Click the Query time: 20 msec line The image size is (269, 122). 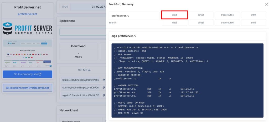(x=129, y=103)
